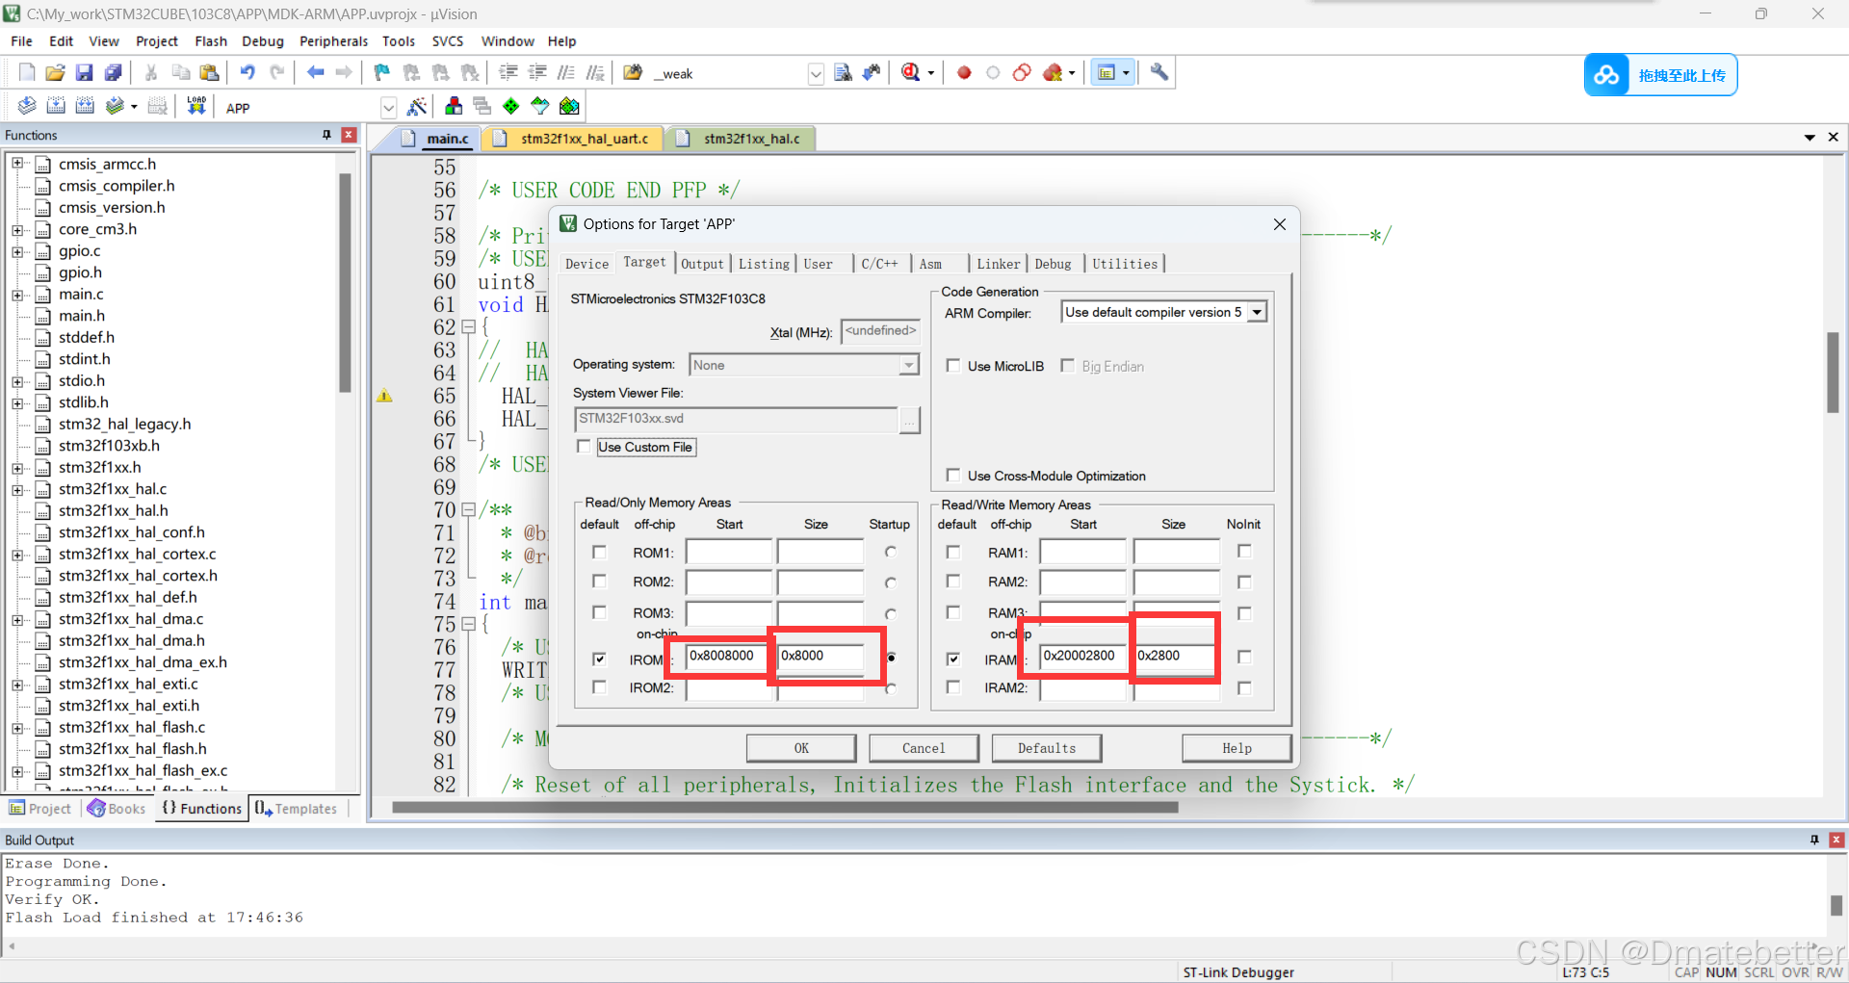This screenshot has width=1849, height=983.
Task: Open the Operating system dropdown
Action: pos(906,365)
